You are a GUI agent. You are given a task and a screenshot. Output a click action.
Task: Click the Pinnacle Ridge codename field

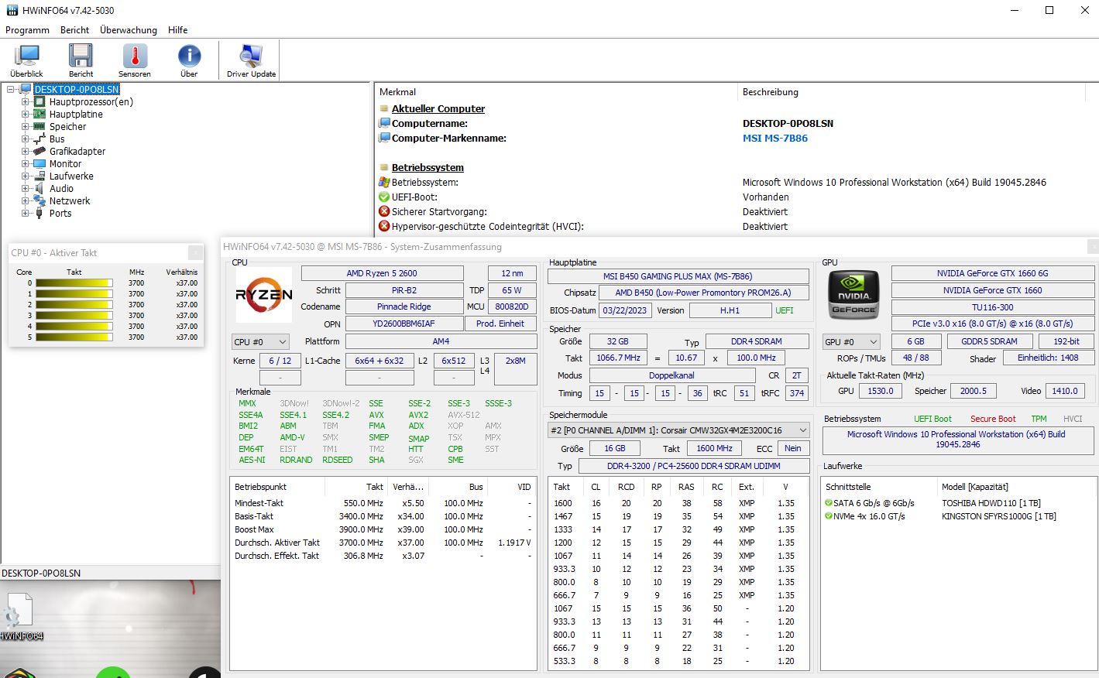pyautogui.click(x=404, y=306)
